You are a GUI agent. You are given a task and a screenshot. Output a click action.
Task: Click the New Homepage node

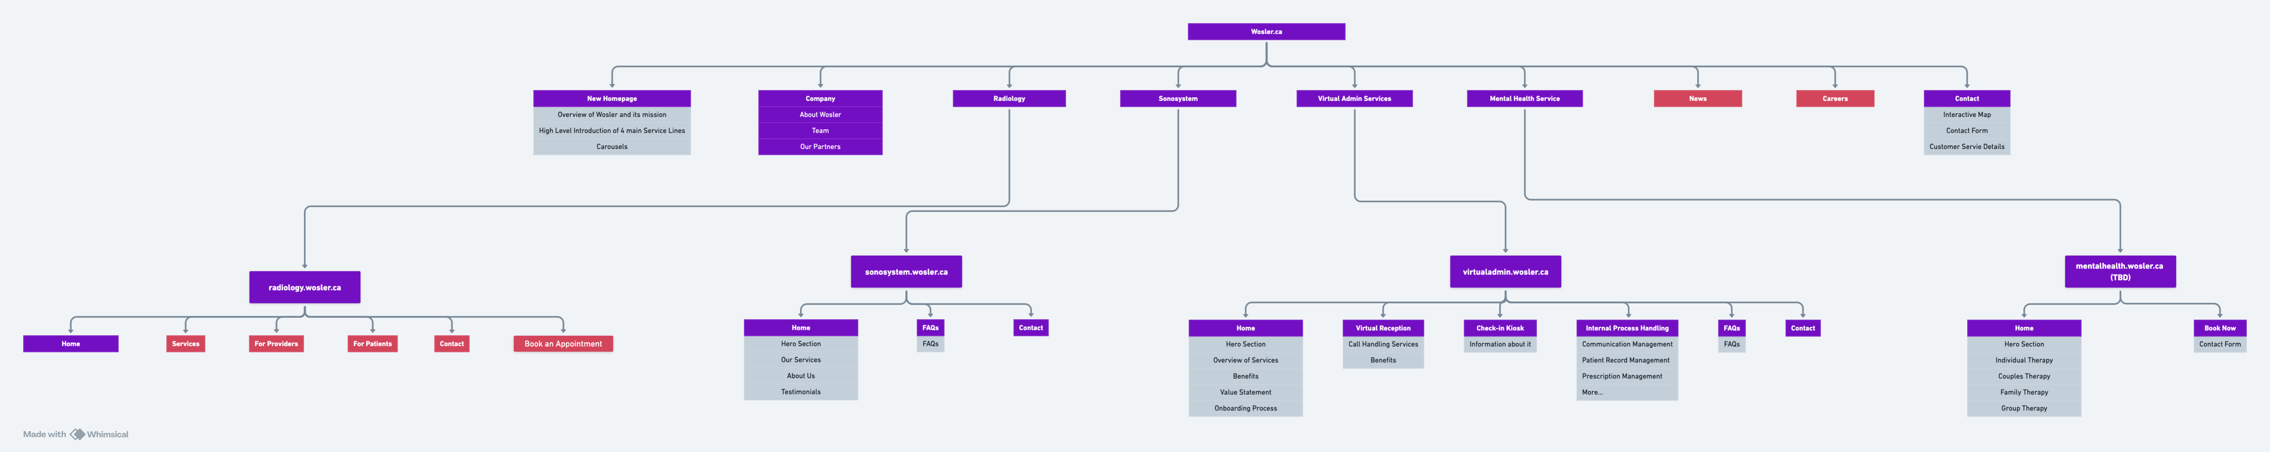[x=612, y=98]
